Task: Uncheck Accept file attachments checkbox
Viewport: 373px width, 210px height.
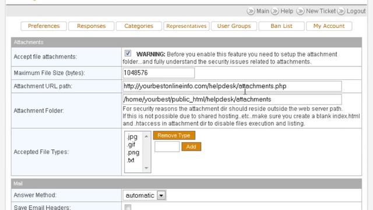Action: coord(128,53)
